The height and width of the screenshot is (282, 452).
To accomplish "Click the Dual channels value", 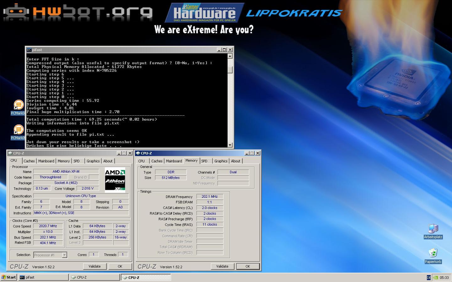I will (x=233, y=172).
